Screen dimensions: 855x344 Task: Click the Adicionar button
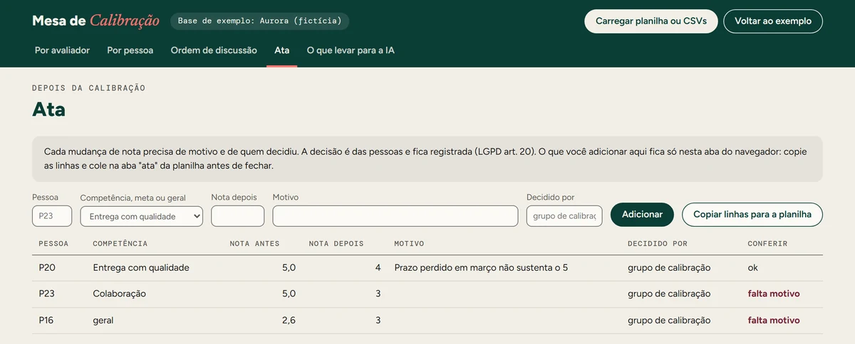pyautogui.click(x=642, y=215)
